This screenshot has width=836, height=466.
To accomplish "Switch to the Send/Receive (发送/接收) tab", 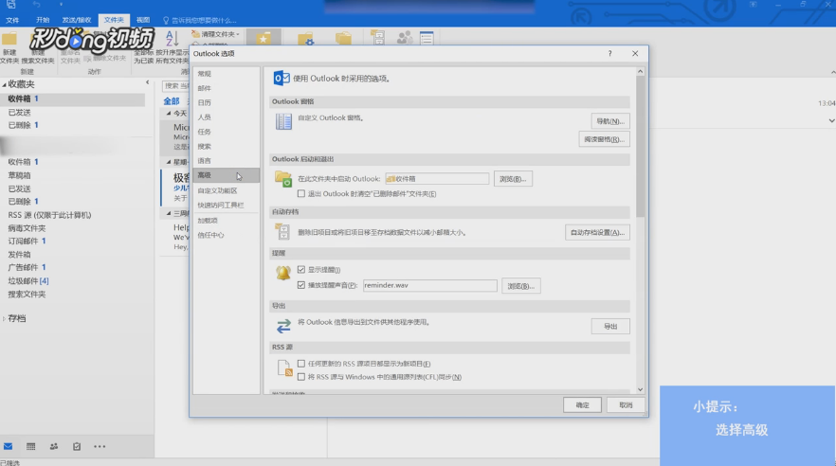I will [76, 20].
